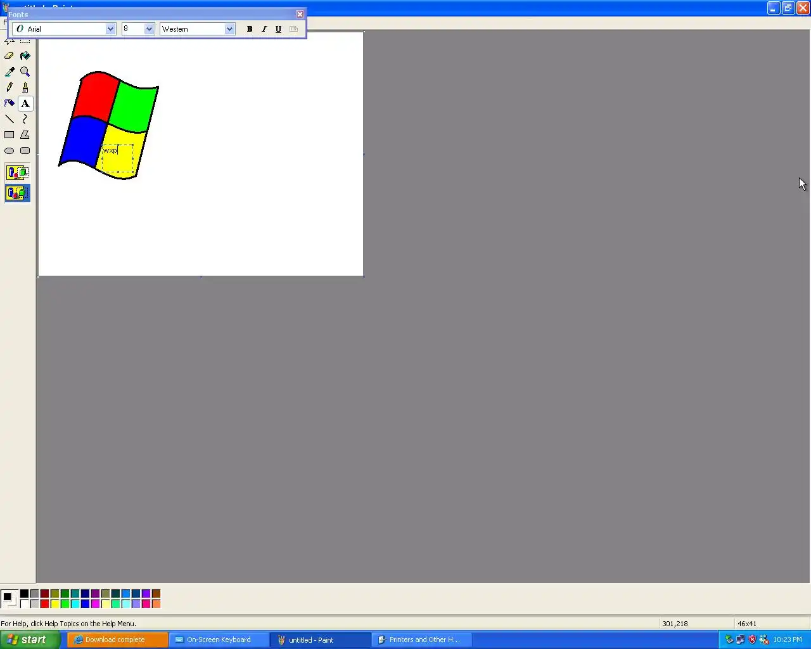Image resolution: width=811 pixels, height=649 pixels.
Task: Pick black from the color palette
Action: pos(24,594)
